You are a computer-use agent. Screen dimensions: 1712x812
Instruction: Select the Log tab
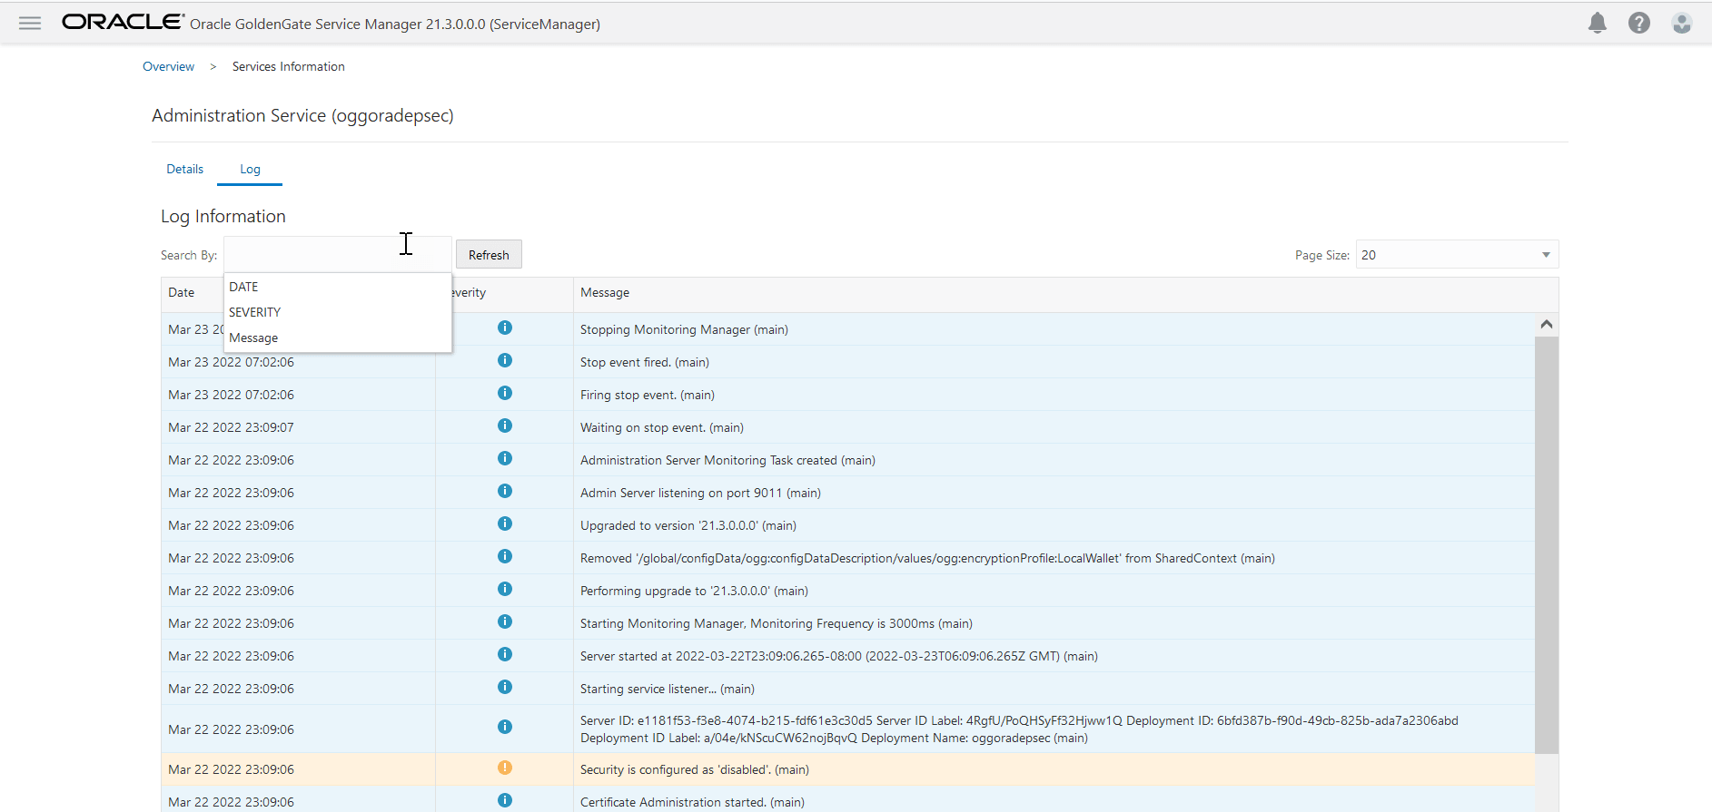(x=250, y=170)
